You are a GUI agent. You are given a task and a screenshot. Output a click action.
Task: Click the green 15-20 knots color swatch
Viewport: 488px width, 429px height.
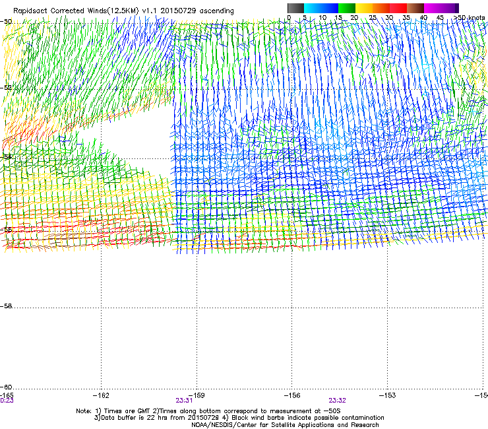347,8
